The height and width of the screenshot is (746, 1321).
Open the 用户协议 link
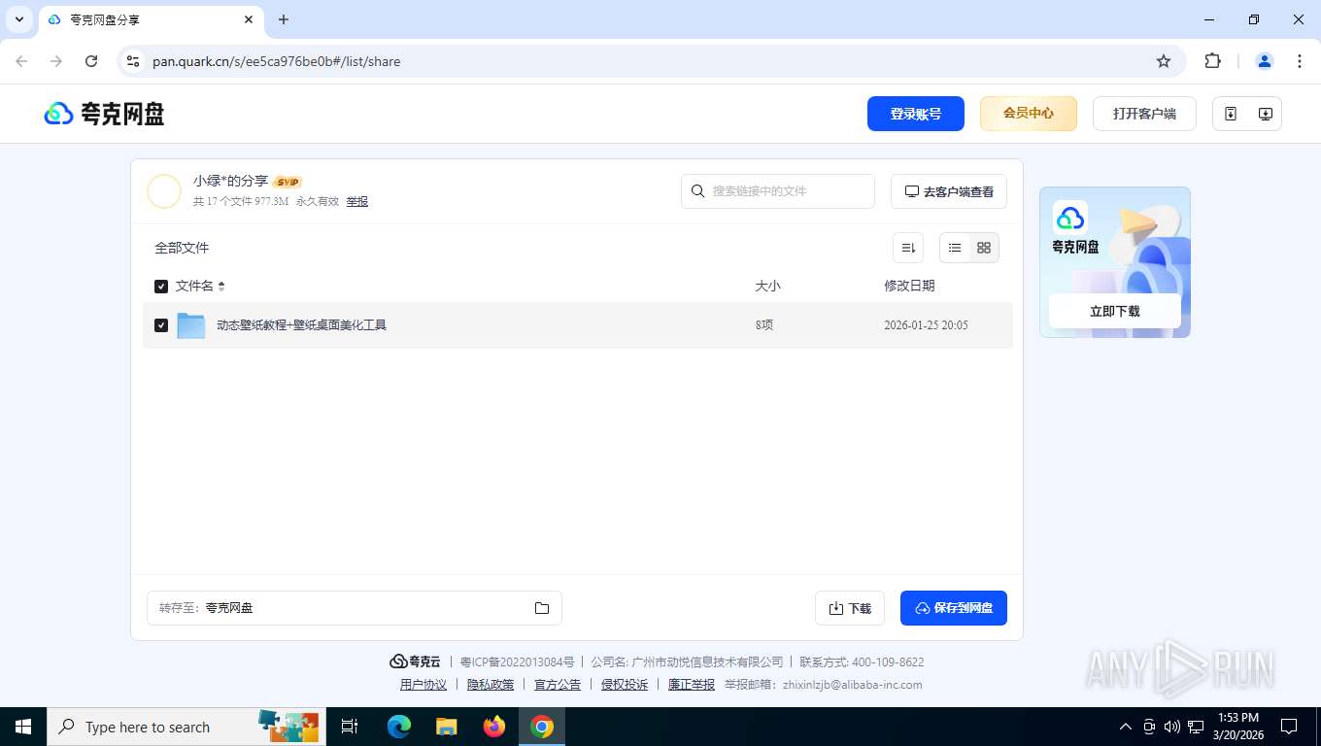(x=423, y=685)
